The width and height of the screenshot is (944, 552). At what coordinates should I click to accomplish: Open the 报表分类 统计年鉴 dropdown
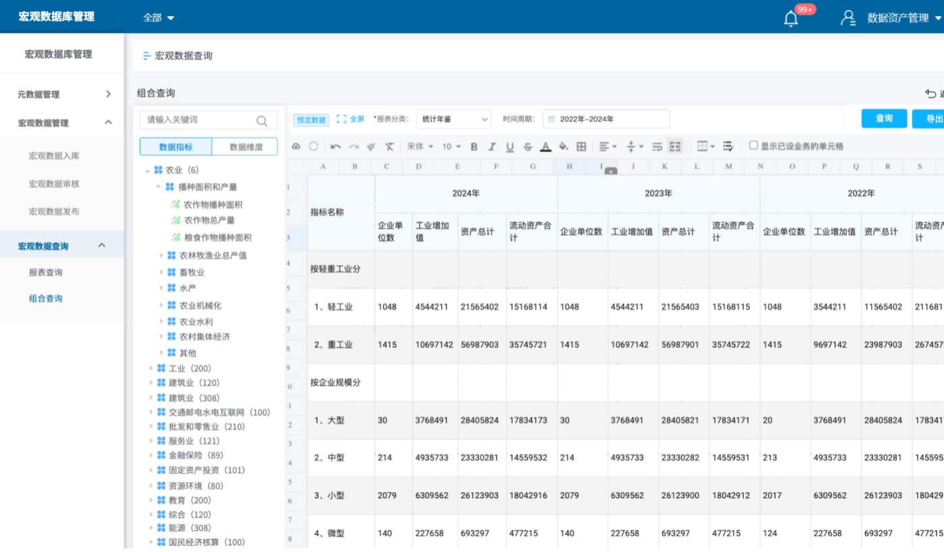tap(453, 119)
